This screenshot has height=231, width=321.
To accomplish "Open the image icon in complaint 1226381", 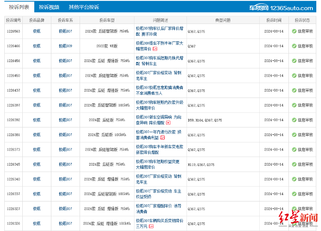I will [163, 138].
